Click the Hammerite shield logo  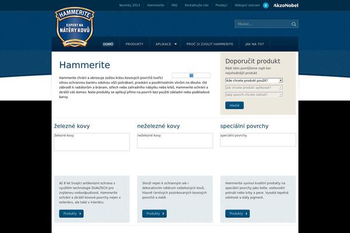coord(75,27)
